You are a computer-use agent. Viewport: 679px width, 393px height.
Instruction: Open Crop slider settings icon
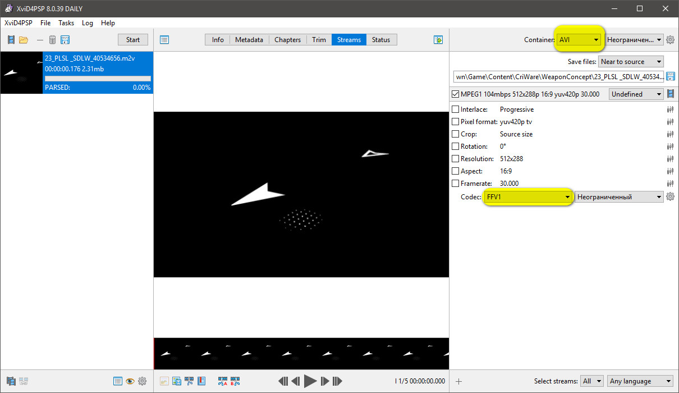point(670,134)
